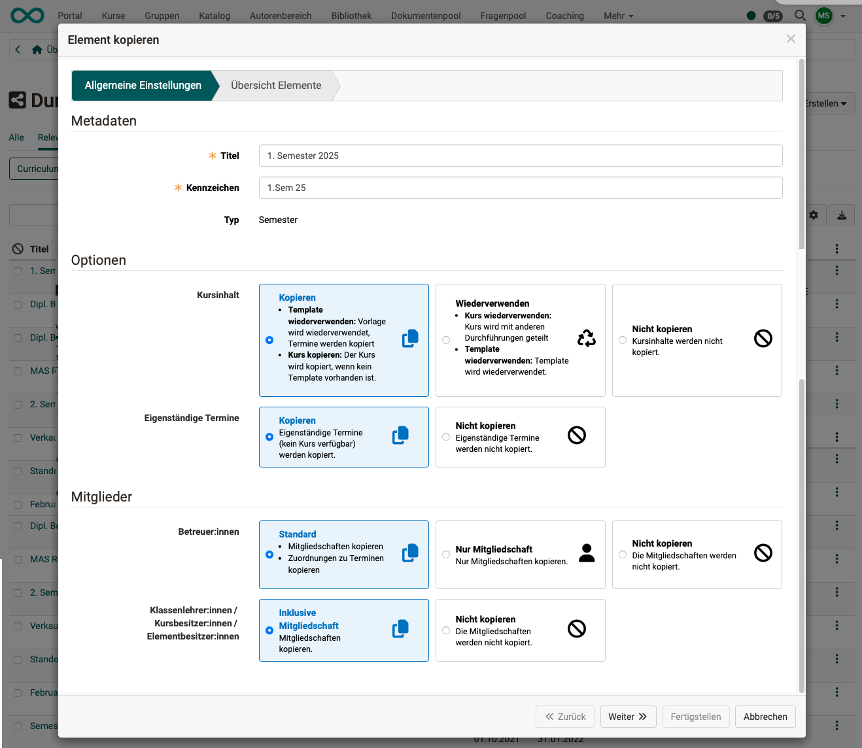Select Kopieren for Kursinhalt
The image size is (862, 748).
[x=269, y=339]
